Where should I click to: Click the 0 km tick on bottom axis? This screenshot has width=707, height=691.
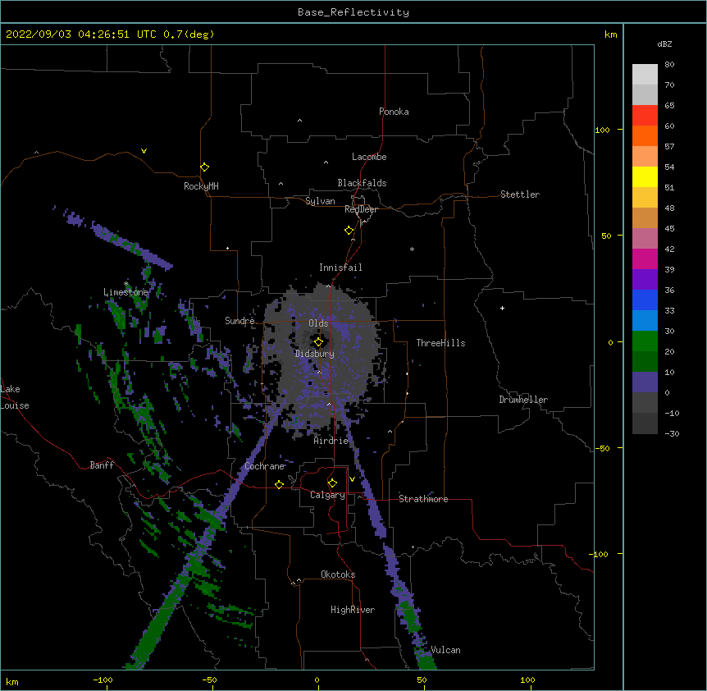tap(317, 680)
